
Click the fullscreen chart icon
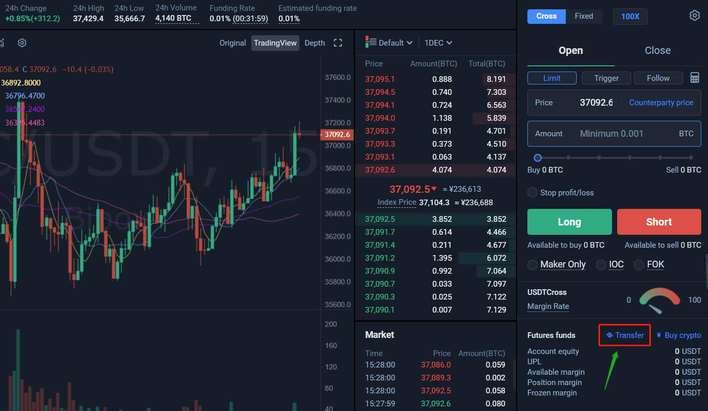click(x=338, y=43)
